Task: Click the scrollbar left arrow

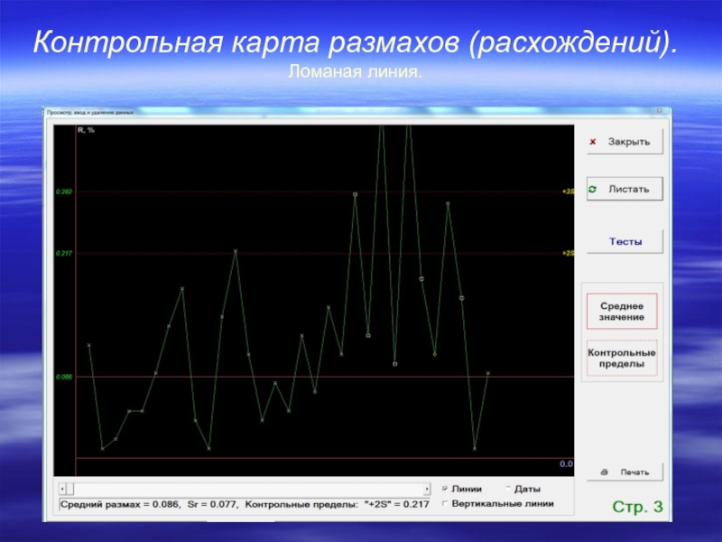Action: (x=63, y=489)
